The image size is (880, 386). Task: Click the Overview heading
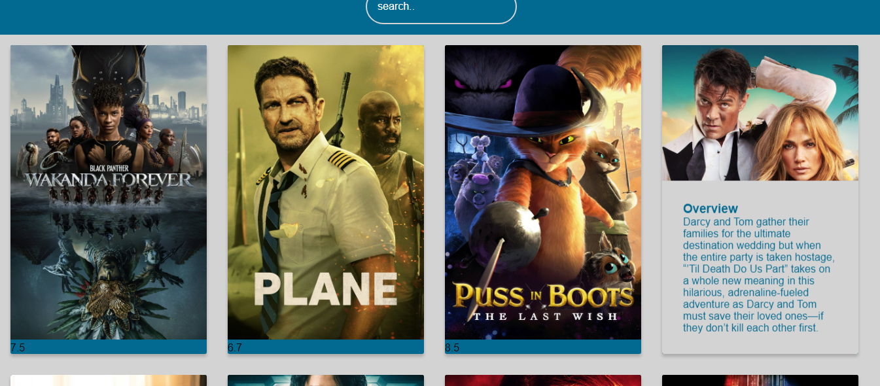(711, 209)
